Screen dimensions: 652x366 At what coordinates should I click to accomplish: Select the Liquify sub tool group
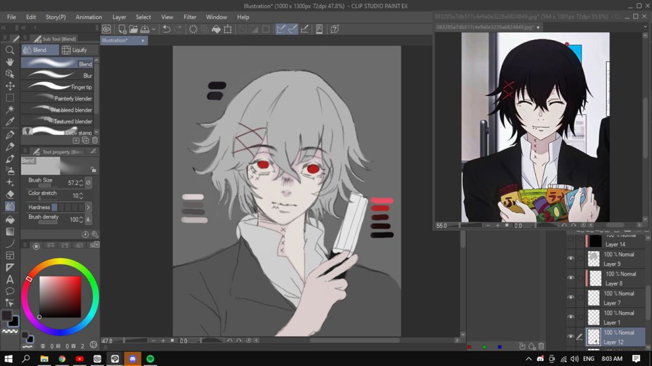[79, 50]
